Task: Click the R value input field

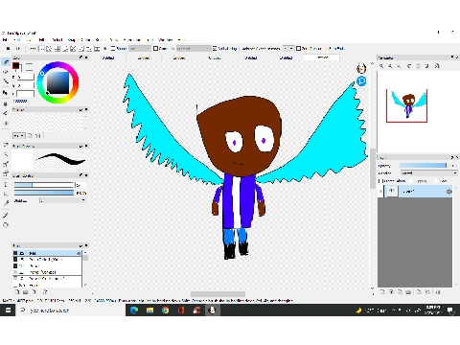Action: pos(26,77)
